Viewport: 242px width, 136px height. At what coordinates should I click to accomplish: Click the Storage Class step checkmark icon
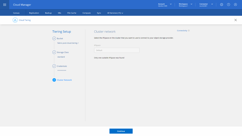point(54,52)
